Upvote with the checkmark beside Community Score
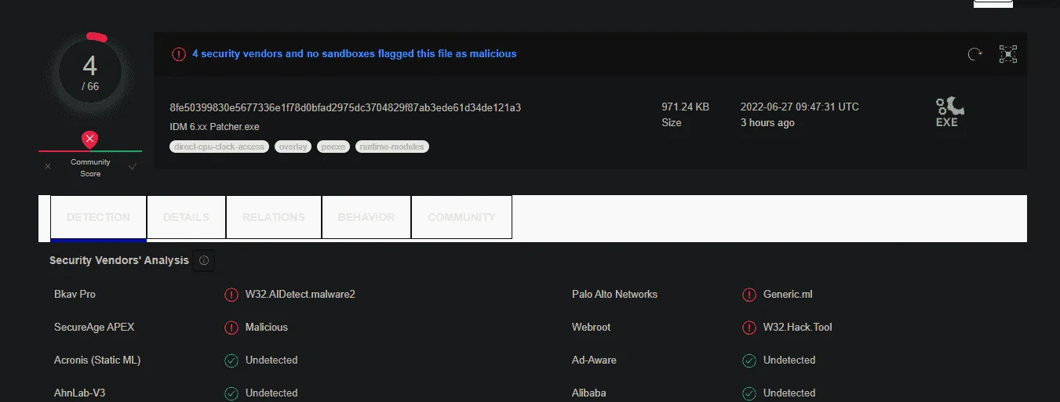 (x=133, y=166)
